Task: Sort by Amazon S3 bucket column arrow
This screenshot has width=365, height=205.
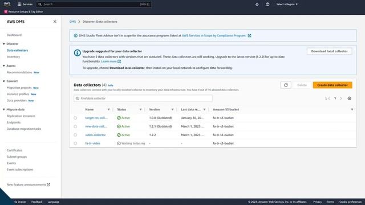Action: (x=352, y=109)
